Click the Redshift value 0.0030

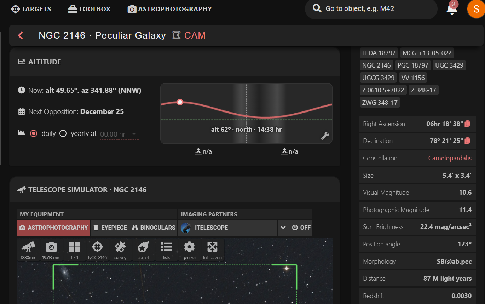pyautogui.click(x=462, y=296)
